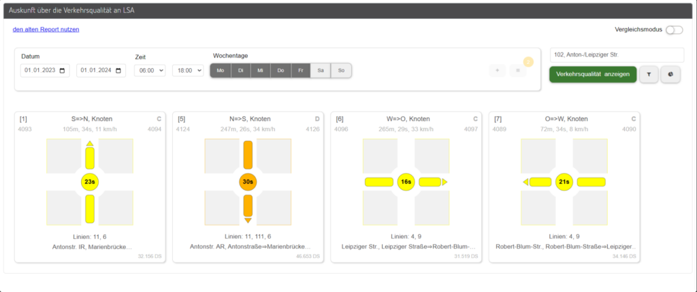Open calendar picker in 01.01.2023 date field
697x292 pixels.
coord(62,71)
